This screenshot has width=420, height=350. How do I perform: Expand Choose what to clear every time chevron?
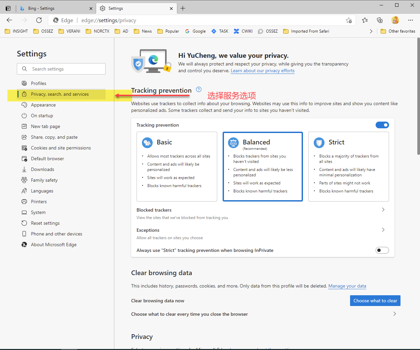click(394, 314)
